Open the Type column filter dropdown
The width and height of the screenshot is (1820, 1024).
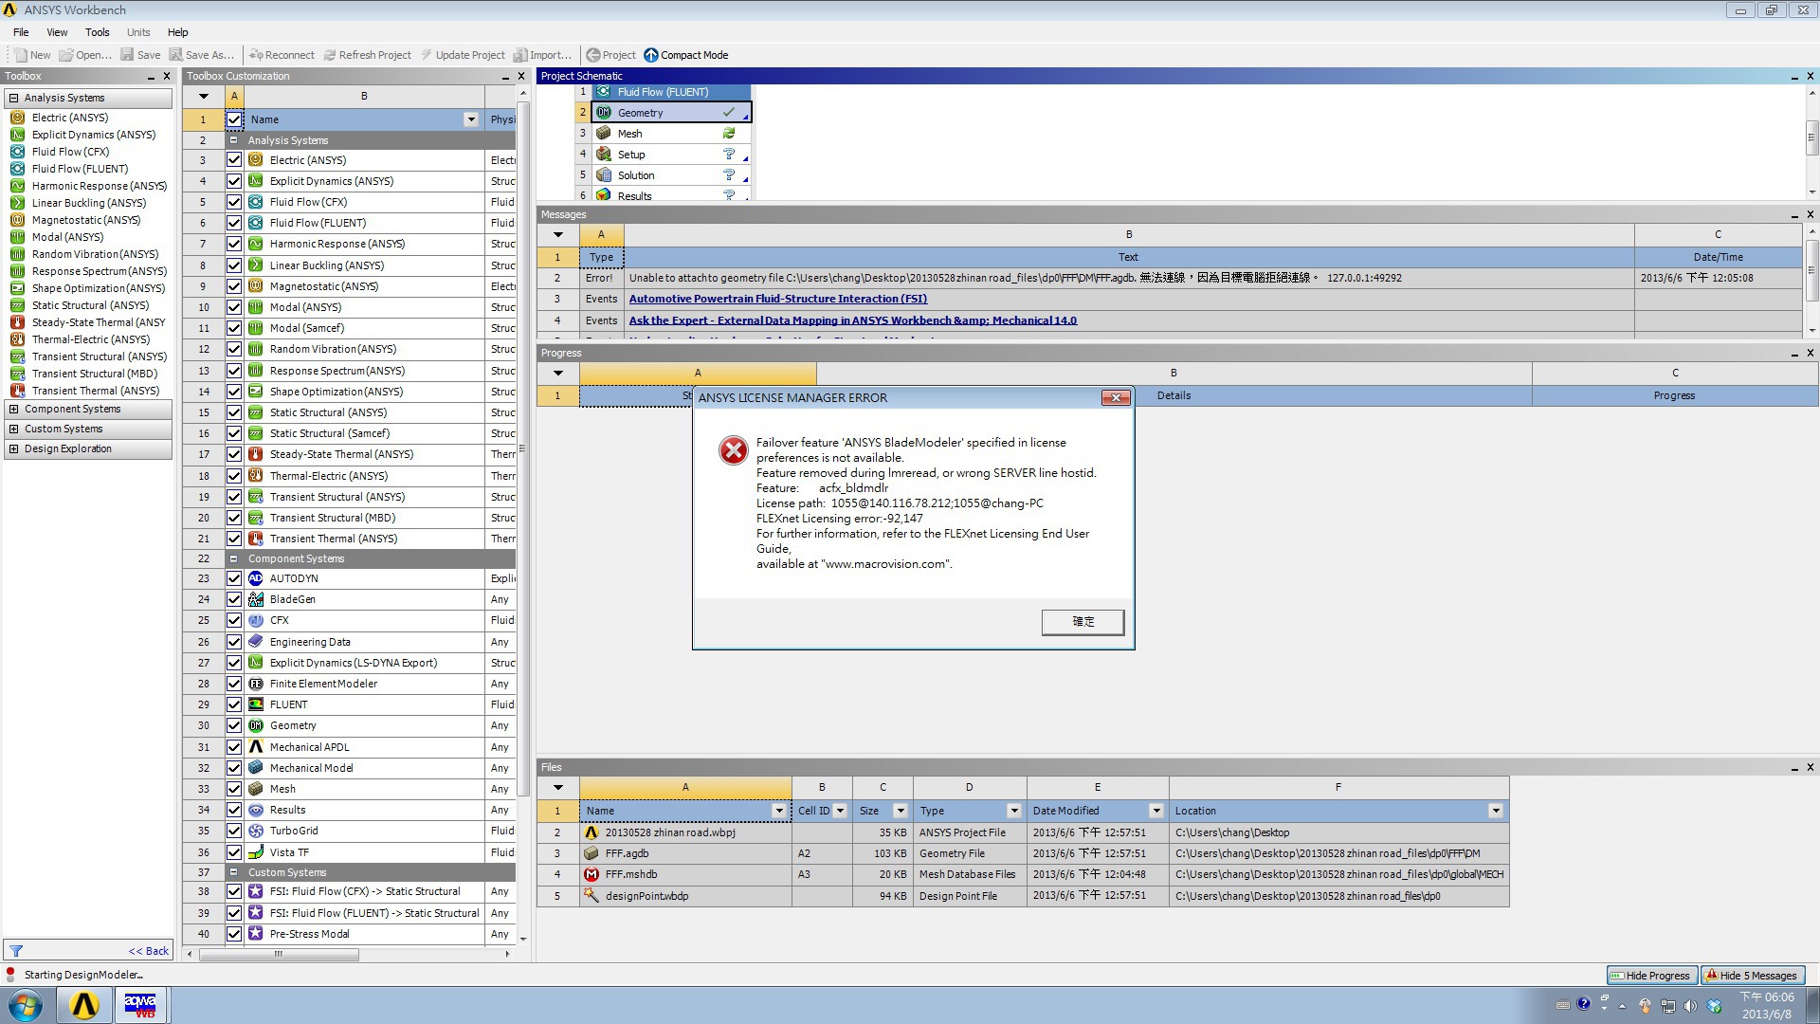point(1013,811)
